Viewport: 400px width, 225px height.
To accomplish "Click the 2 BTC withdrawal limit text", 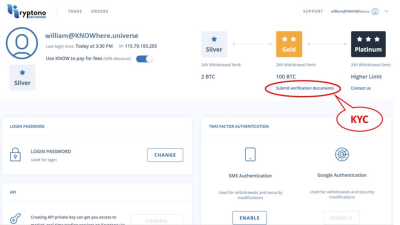I will click(x=208, y=76).
